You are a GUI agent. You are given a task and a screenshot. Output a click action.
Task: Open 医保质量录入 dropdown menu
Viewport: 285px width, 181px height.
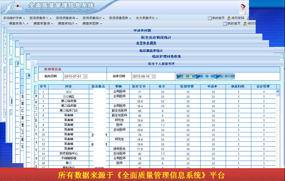[40, 18]
